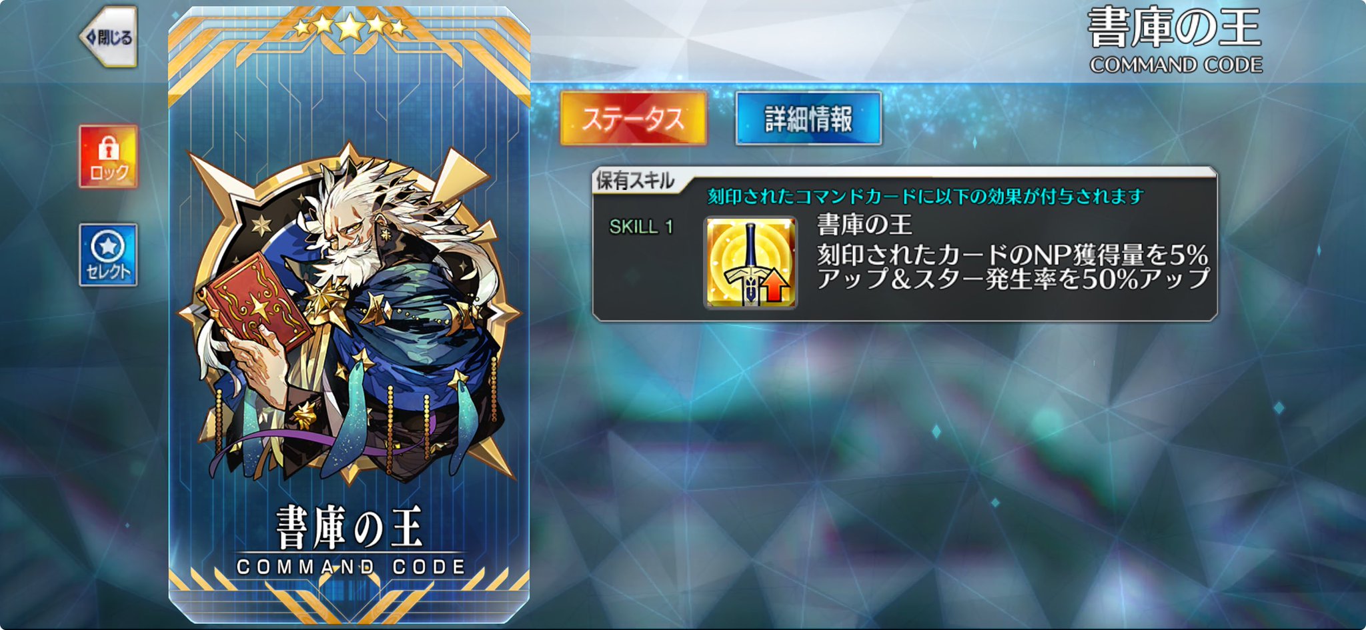Tap the 書庫の王 character portrait artwork
1366x630 pixels.
350,313
